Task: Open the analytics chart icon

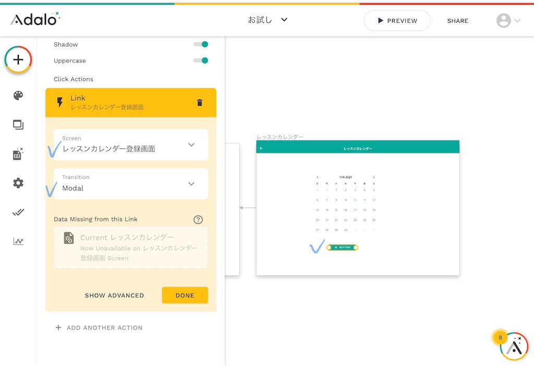Action: pos(18,242)
